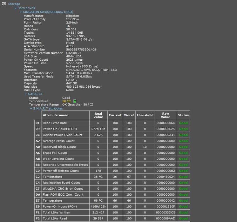Image resolution: width=237 pixels, height=222 pixels.
Task: Click the 30 °C temperature reading
Action: click(66, 101)
